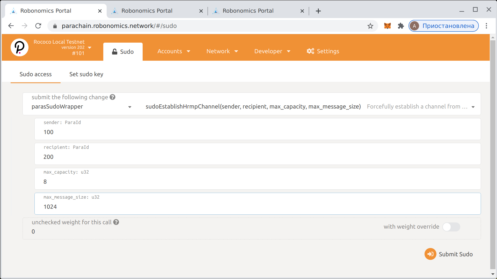Click the Submit Sudo button
This screenshot has width=497, height=279.
click(x=449, y=254)
